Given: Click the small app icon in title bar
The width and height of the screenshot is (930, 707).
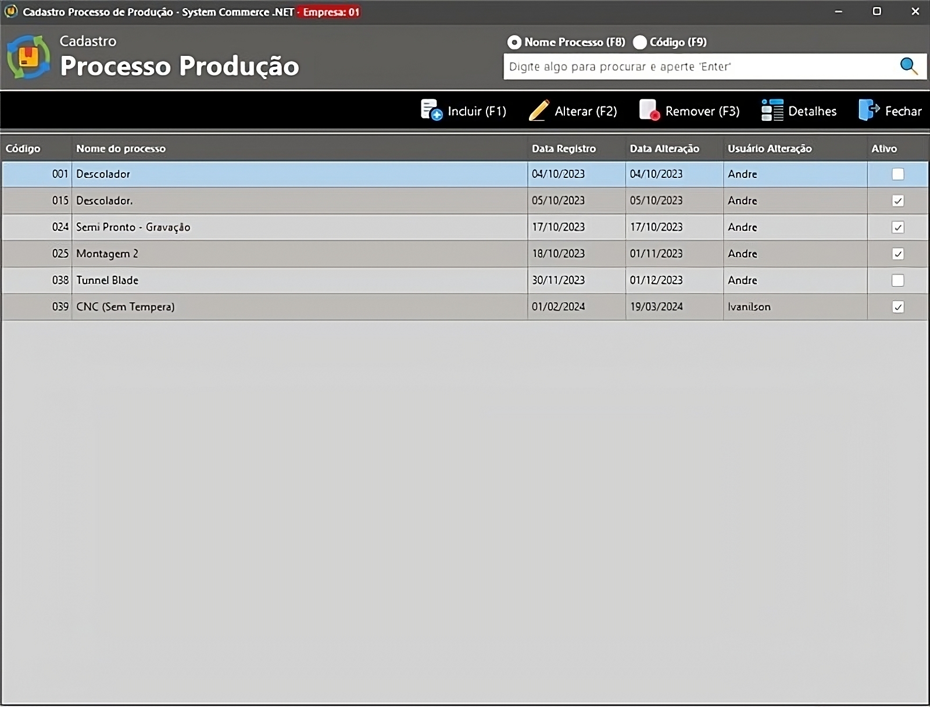Looking at the screenshot, I should [11, 12].
